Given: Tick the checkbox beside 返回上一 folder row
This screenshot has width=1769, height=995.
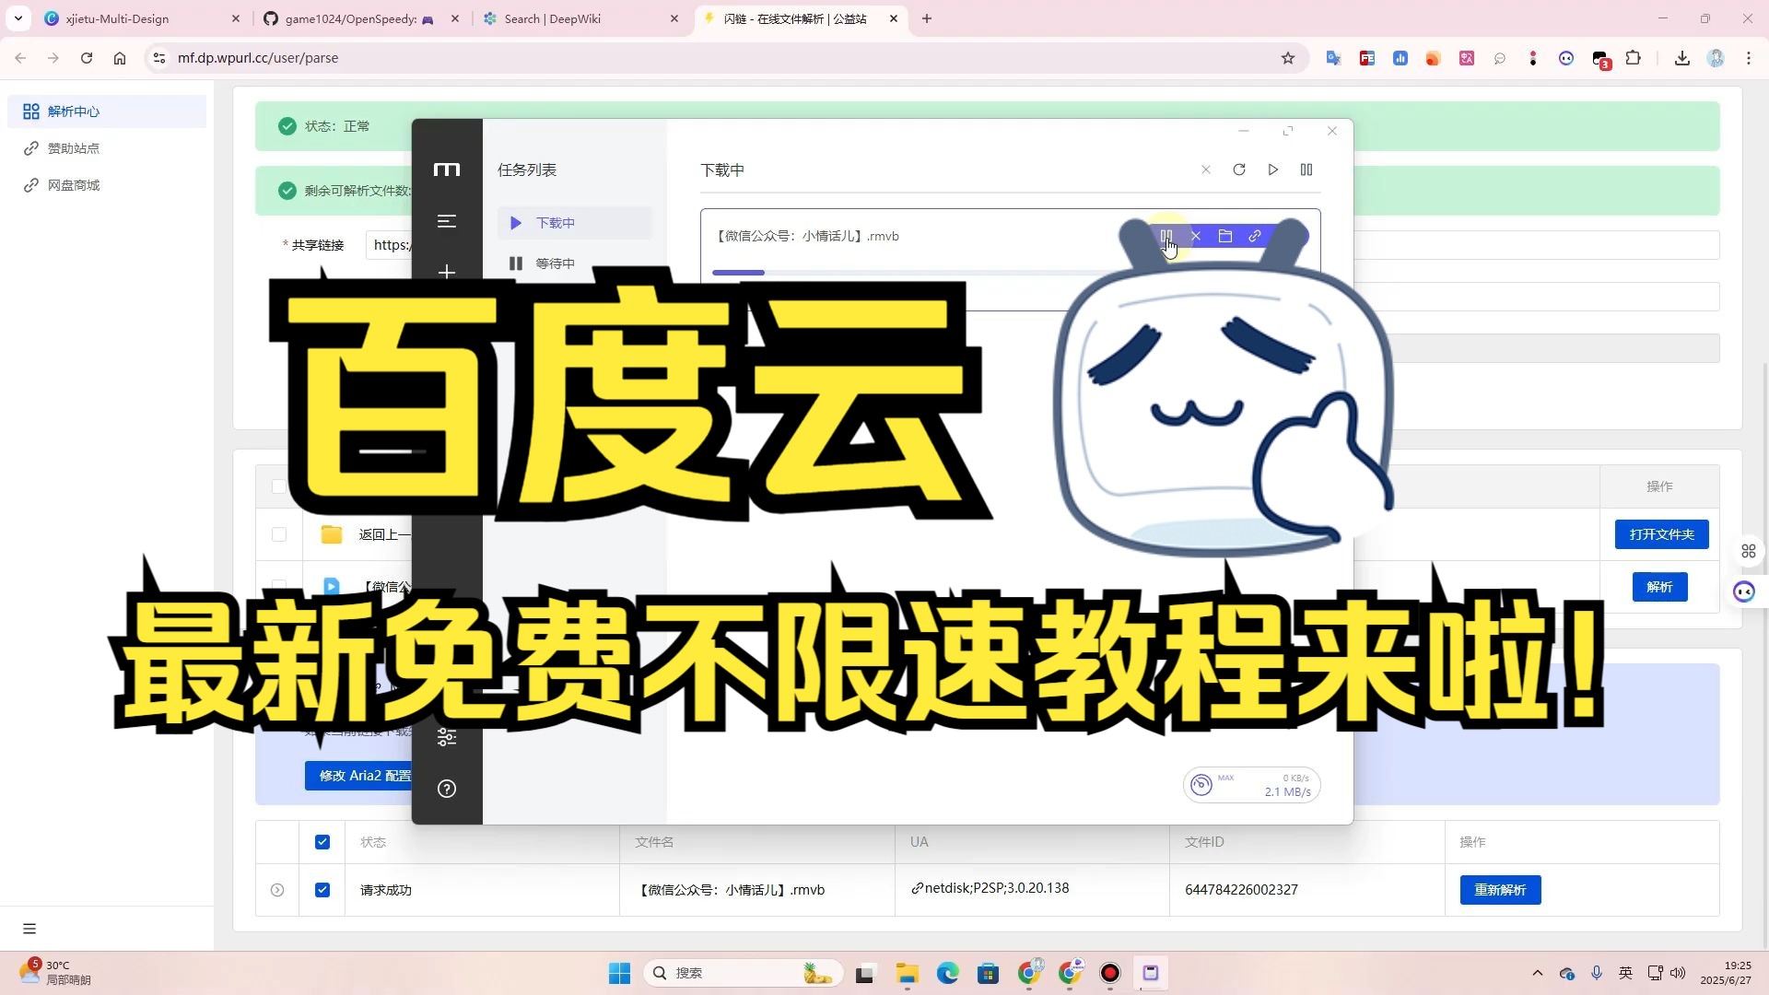Looking at the screenshot, I should [x=279, y=534].
